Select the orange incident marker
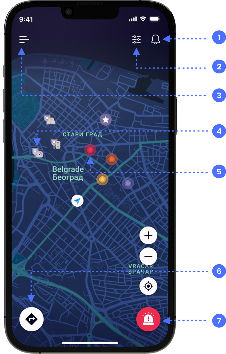Viewport: 226px width, 354px height. [x=111, y=159]
